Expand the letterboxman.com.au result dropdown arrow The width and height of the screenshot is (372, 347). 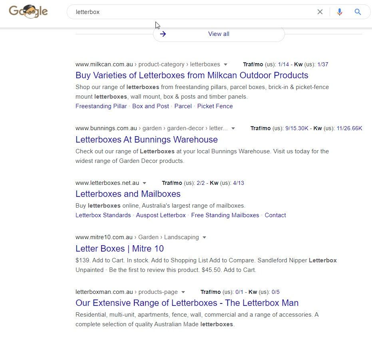183,292
